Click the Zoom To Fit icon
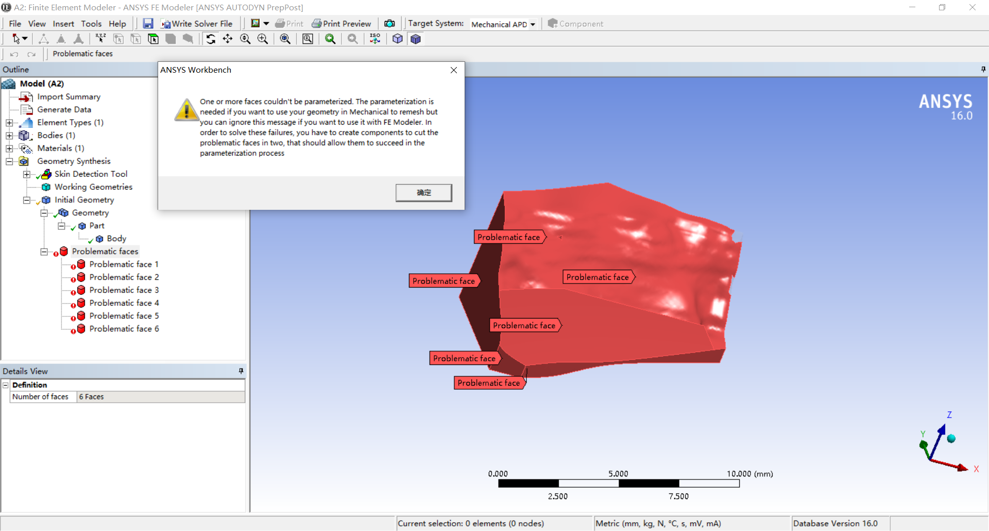 tap(285, 39)
